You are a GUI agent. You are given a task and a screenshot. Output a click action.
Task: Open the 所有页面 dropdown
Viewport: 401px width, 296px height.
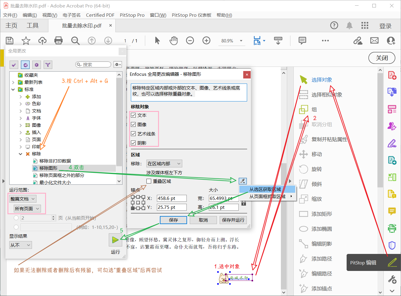(x=27, y=209)
